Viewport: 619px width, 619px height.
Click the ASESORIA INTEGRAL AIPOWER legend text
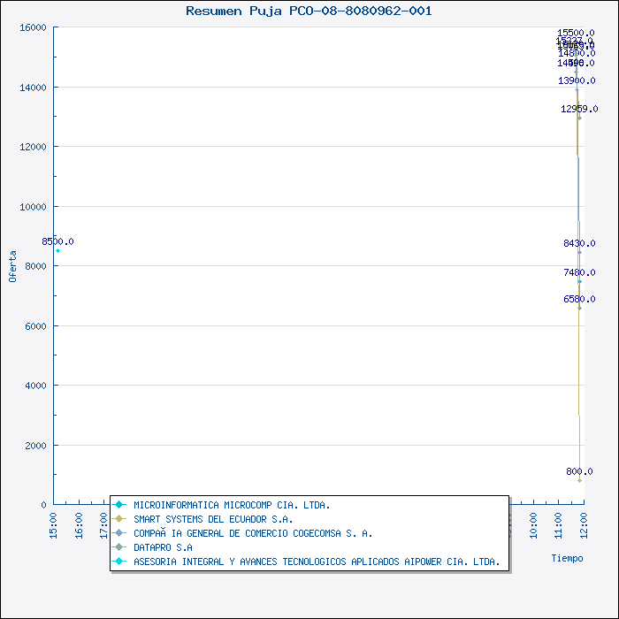pos(317,562)
